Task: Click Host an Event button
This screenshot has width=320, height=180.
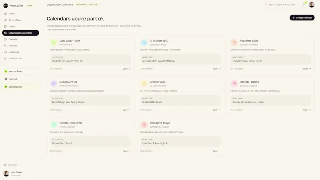Action: pos(20,71)
